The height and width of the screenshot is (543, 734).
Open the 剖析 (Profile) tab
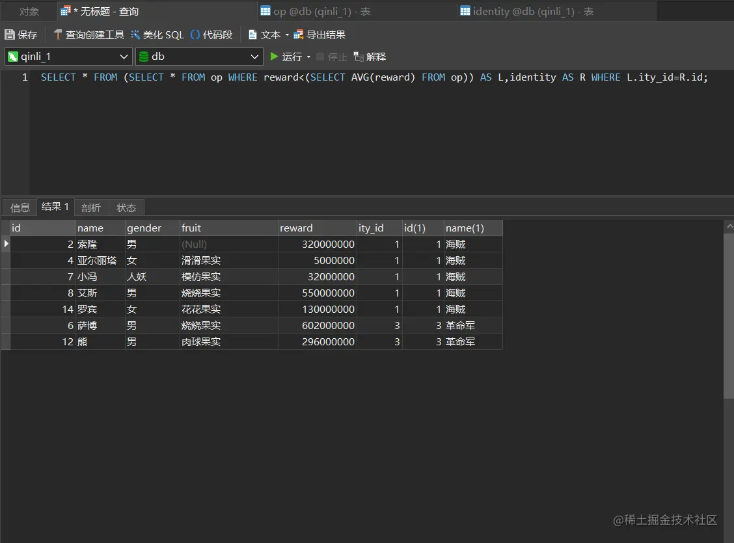91,207
